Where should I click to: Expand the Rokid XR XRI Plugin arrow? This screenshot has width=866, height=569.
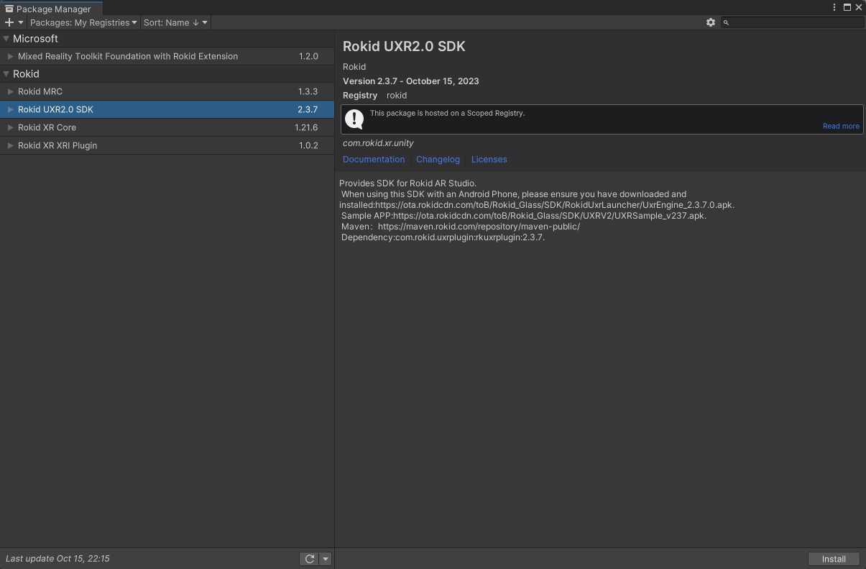pos(11,145)
